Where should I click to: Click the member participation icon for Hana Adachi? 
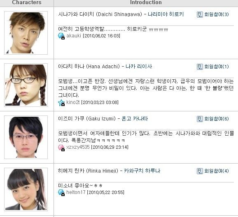click(200, 67)
